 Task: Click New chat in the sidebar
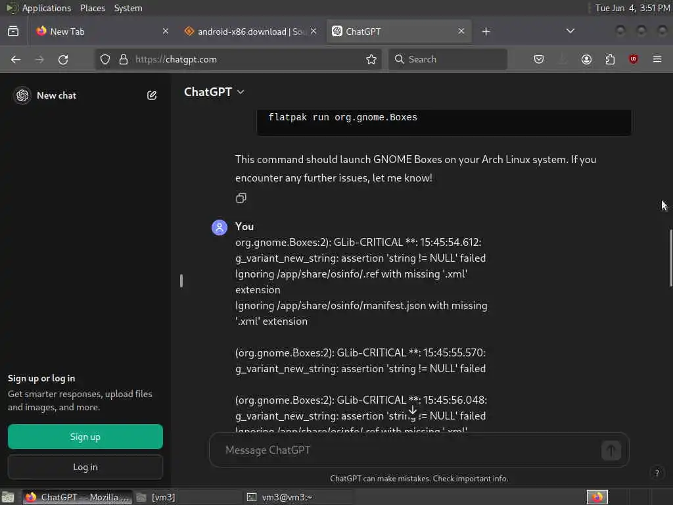tap(57, 95)
